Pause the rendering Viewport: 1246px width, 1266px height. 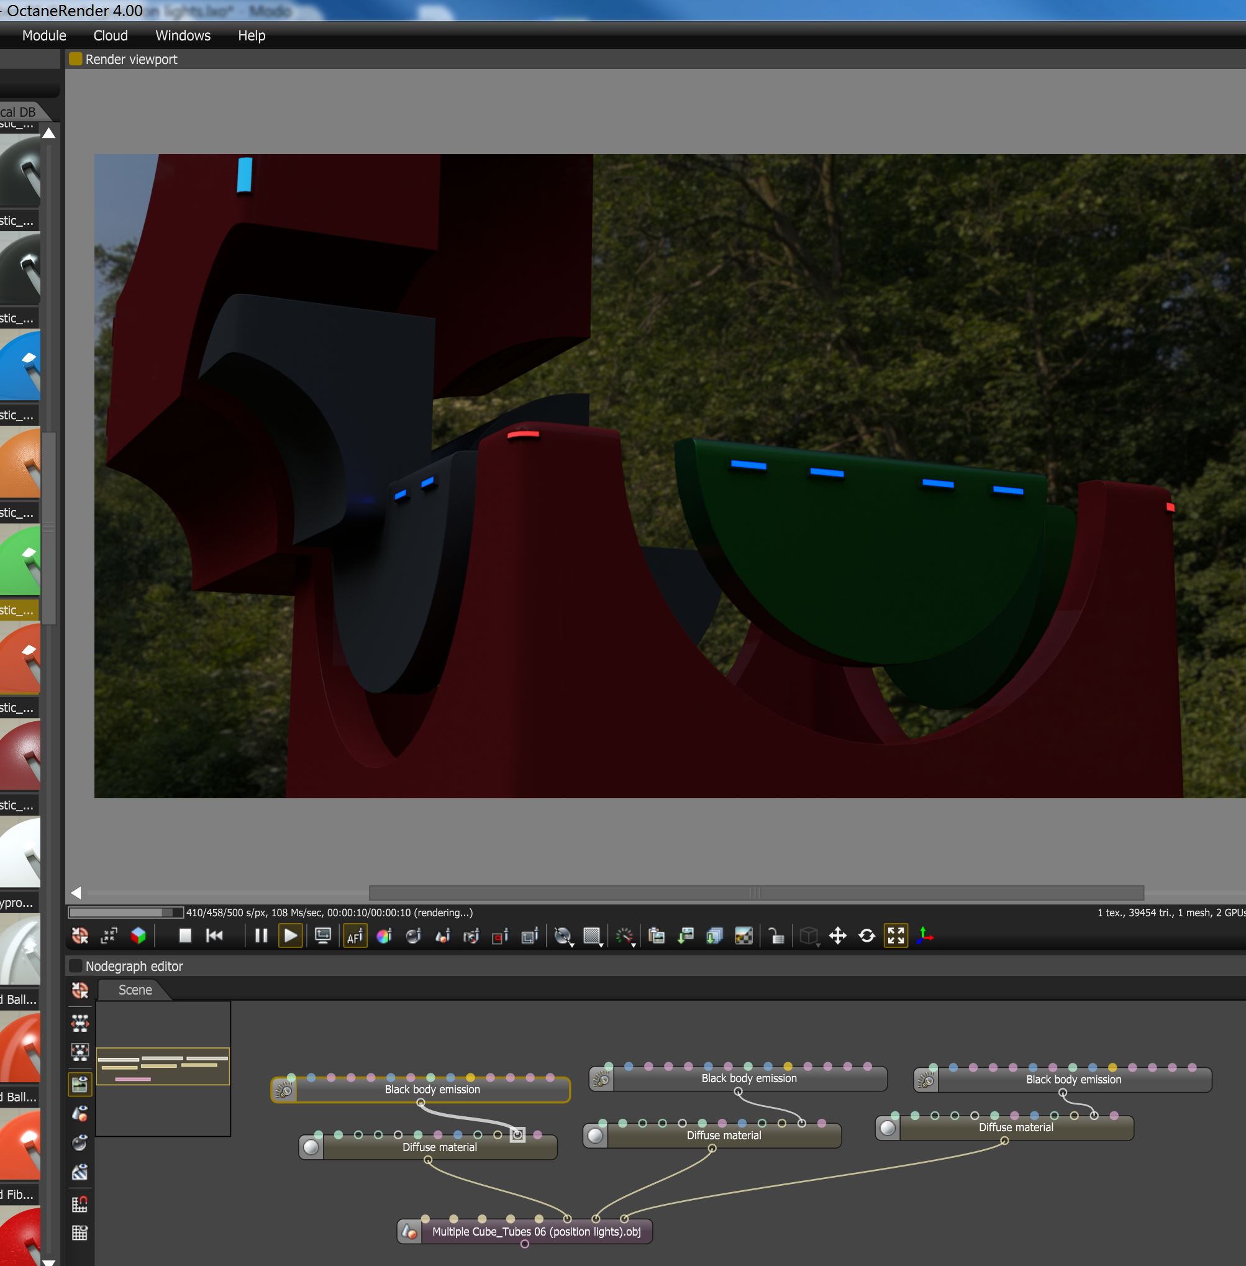(260, 936)
